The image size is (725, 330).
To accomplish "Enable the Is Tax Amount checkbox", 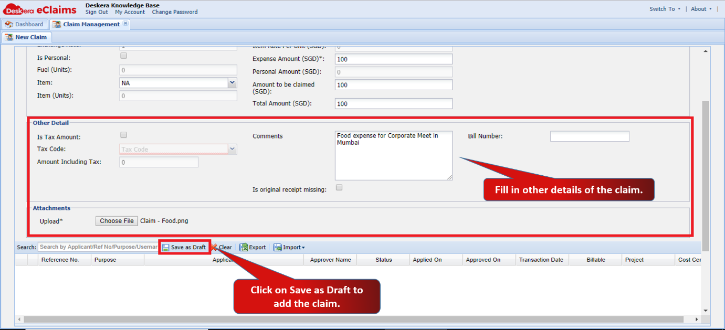I will pyautogui.click(x=124, y=135).
